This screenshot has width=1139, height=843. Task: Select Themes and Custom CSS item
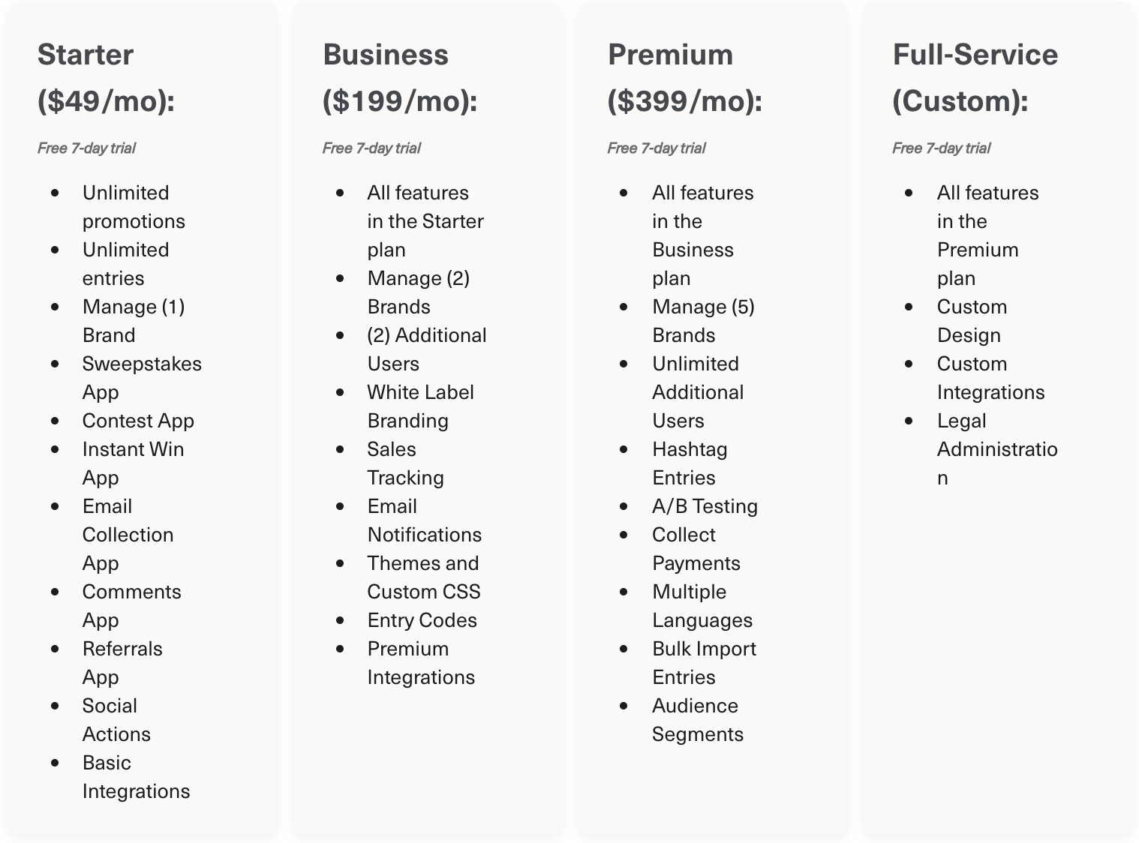tap(423, 577)
